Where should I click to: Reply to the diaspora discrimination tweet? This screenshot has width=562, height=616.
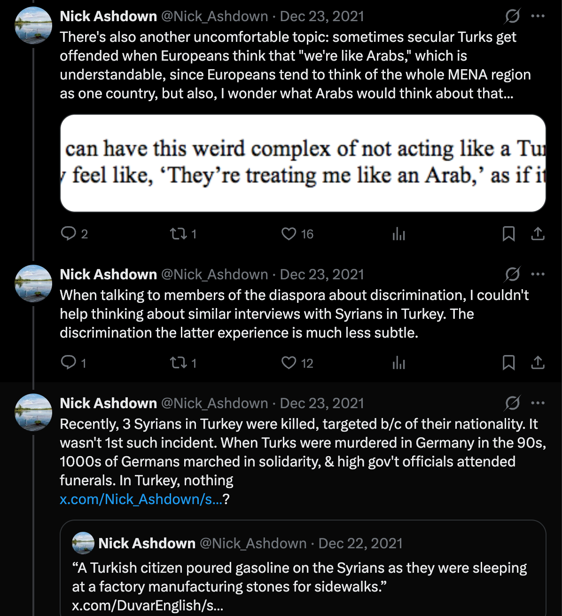click(x=69, y=362)
